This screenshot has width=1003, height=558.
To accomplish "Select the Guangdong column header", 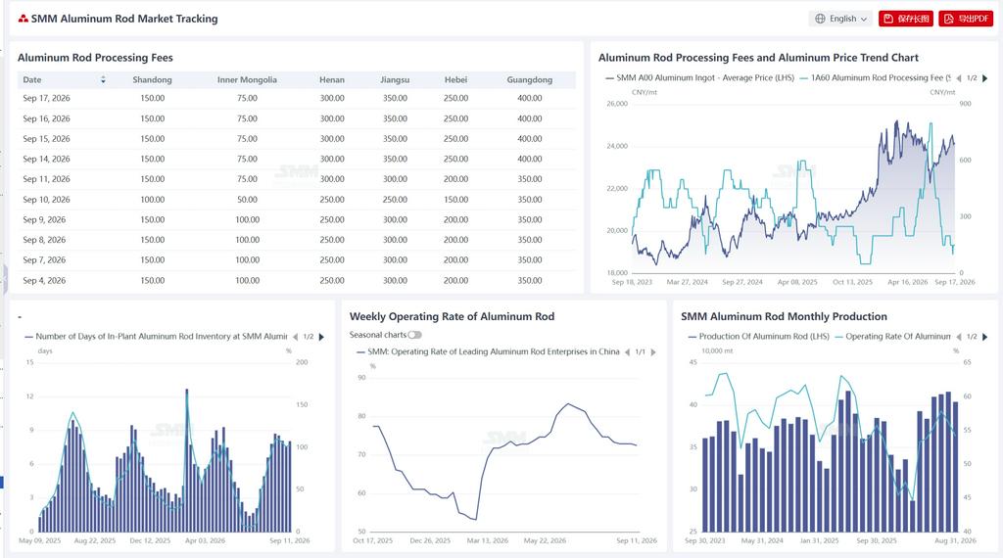I will point(530,80).
